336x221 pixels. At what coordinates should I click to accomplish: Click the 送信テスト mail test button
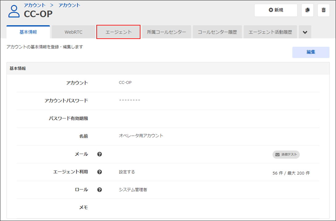[x=286, y=154]
